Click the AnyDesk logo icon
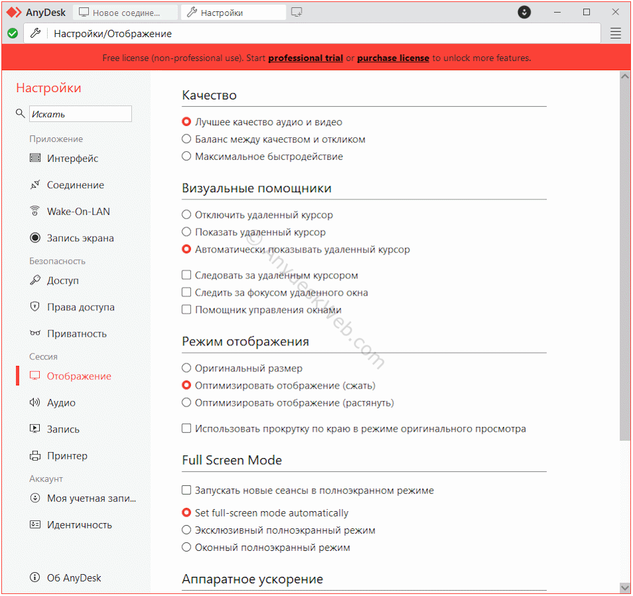 (x=14, y=13)
